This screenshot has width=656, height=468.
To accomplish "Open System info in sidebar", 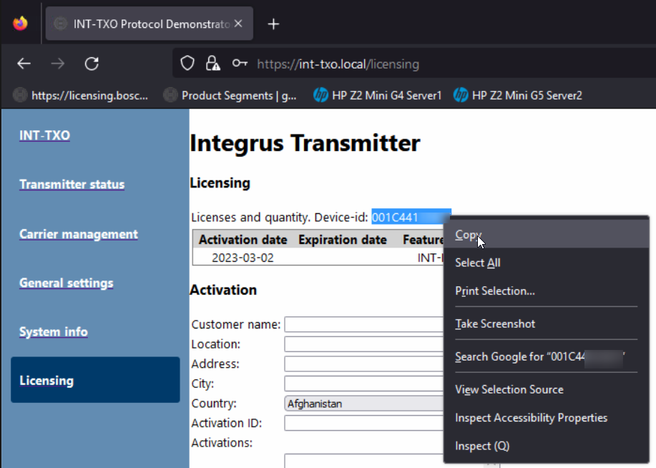I will coord(54,332).
